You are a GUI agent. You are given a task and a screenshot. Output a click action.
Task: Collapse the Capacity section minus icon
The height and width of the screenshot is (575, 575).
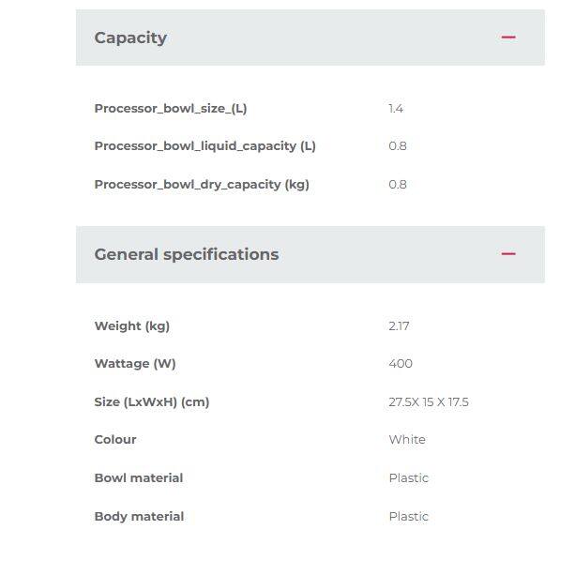pos(508,38)
